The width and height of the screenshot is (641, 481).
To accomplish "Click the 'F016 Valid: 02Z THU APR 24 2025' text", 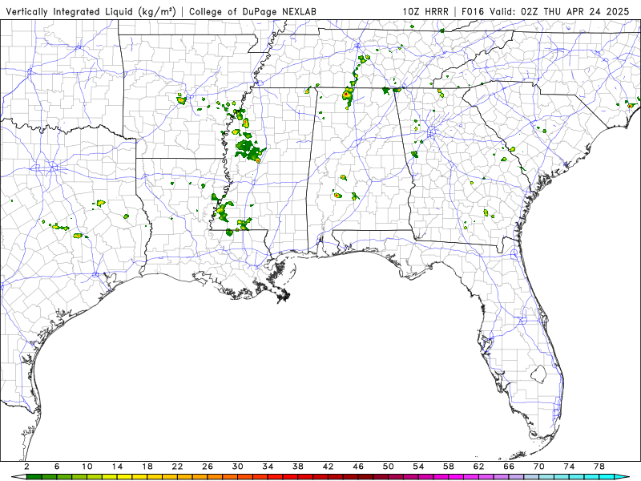I will 546,11.
